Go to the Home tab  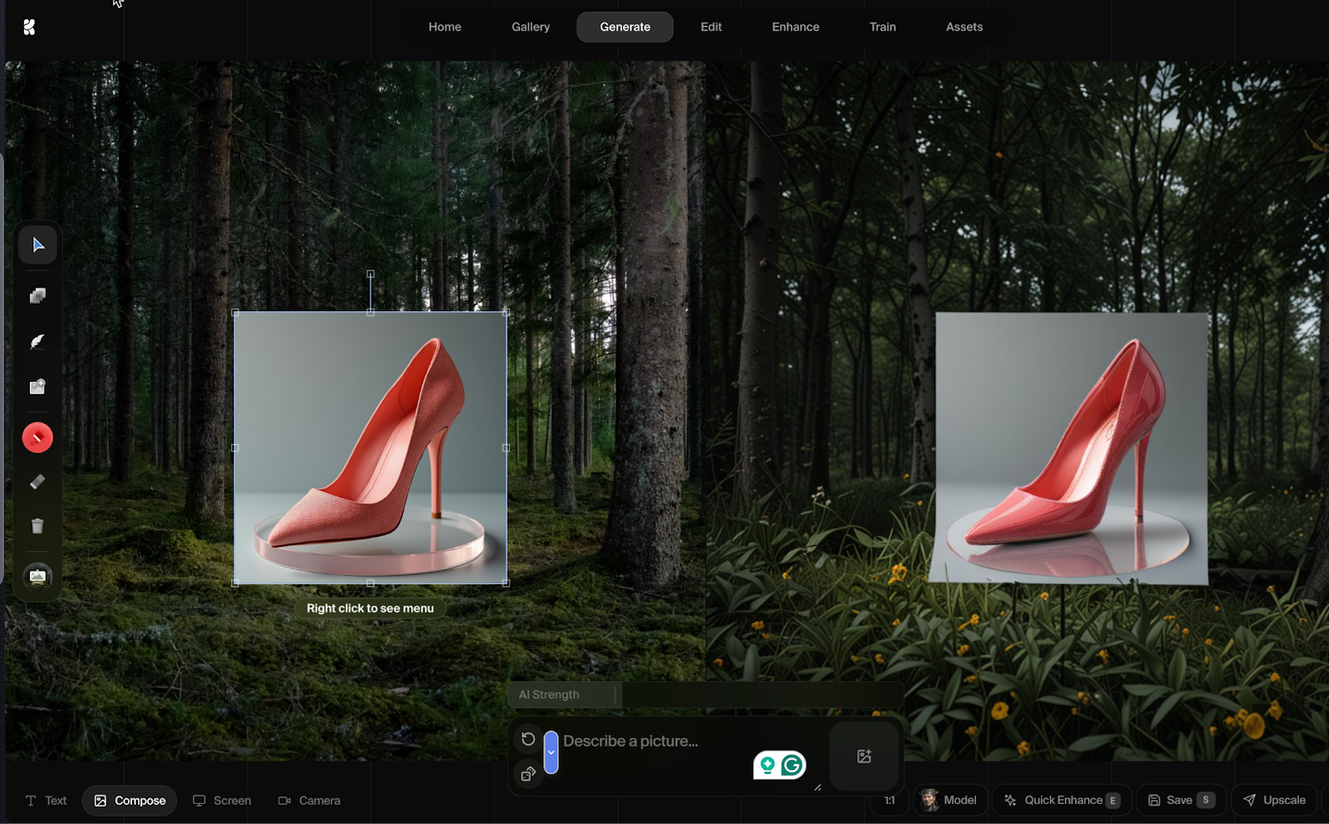coord(445,27)
